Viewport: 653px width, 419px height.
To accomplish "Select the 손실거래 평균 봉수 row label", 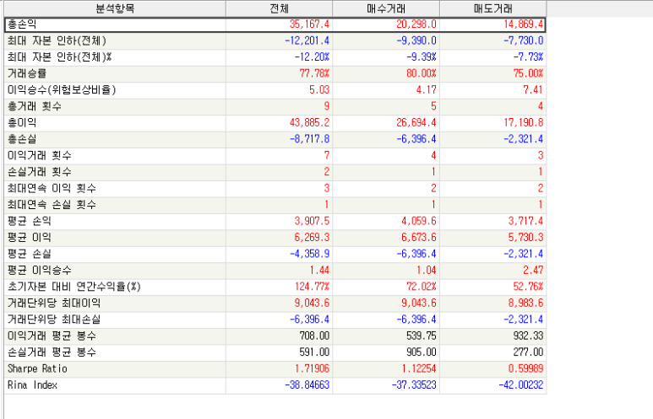I will click(52, 352).
